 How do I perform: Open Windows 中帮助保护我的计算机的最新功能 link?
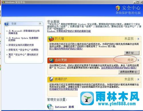pyautogui.click(x=69, y=31)
